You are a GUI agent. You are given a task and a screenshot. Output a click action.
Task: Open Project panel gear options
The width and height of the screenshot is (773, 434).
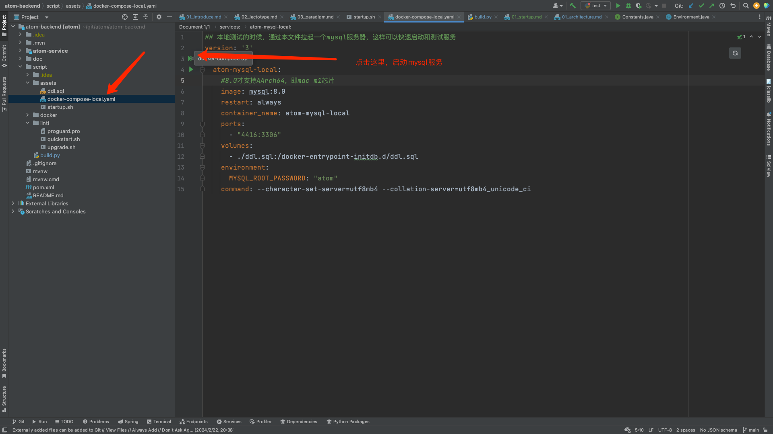(159, 17)
